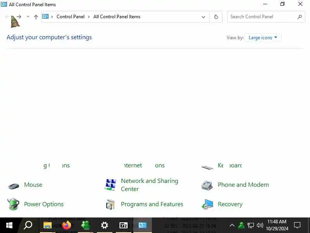
Task: Select All Control Panel Items breadcrumb
Action: [x=117, y=17]
